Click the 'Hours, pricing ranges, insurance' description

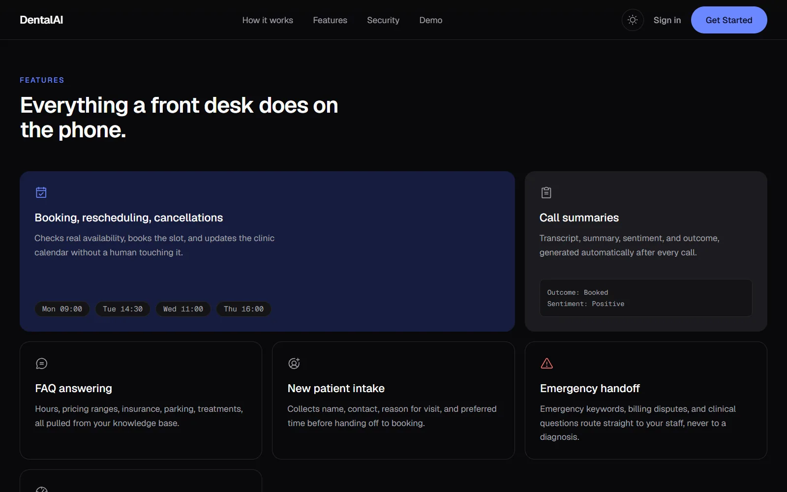139,416
